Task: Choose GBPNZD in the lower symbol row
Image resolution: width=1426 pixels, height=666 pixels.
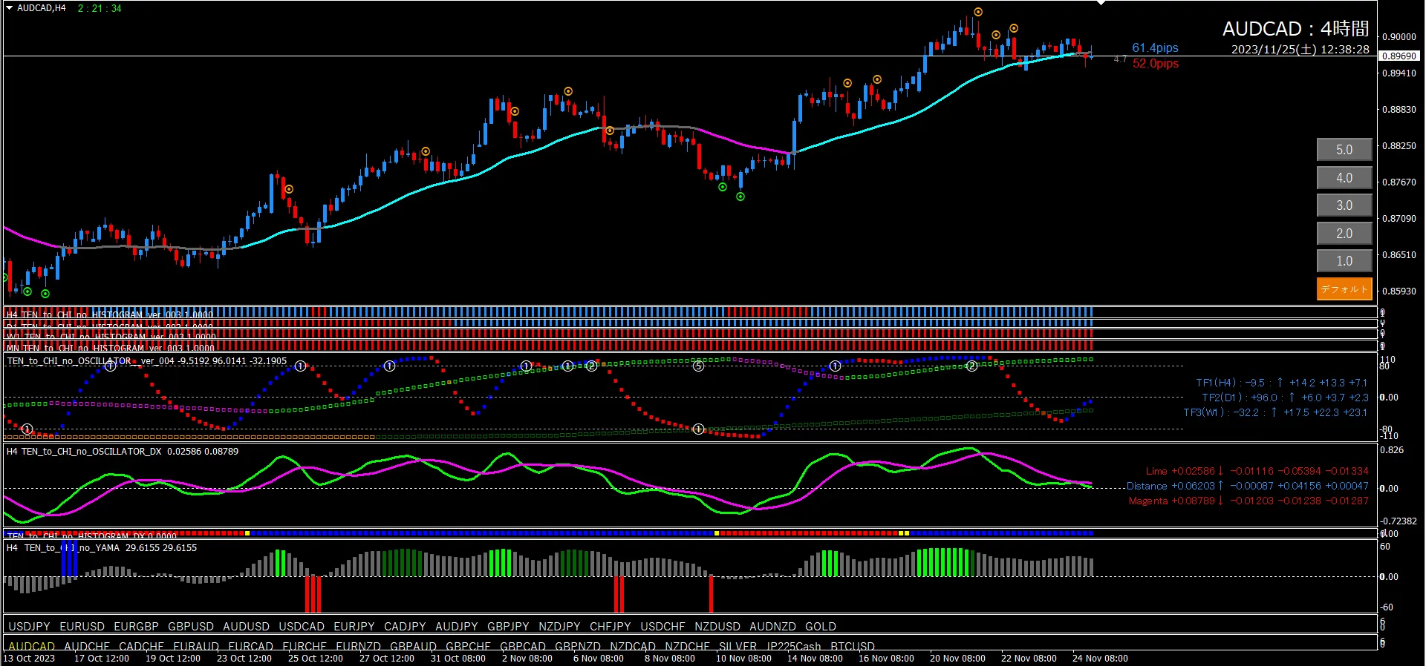Action: 578,647
